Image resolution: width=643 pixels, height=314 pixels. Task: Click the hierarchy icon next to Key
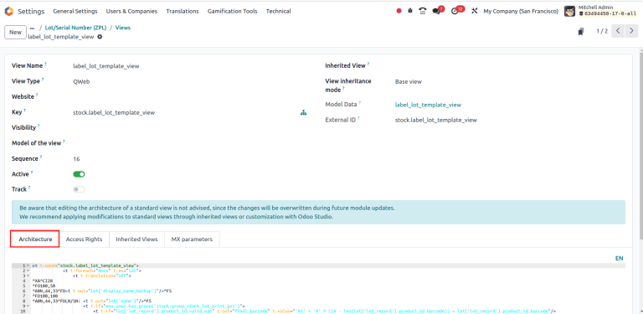pyautogui.click(x=303, y=113)
